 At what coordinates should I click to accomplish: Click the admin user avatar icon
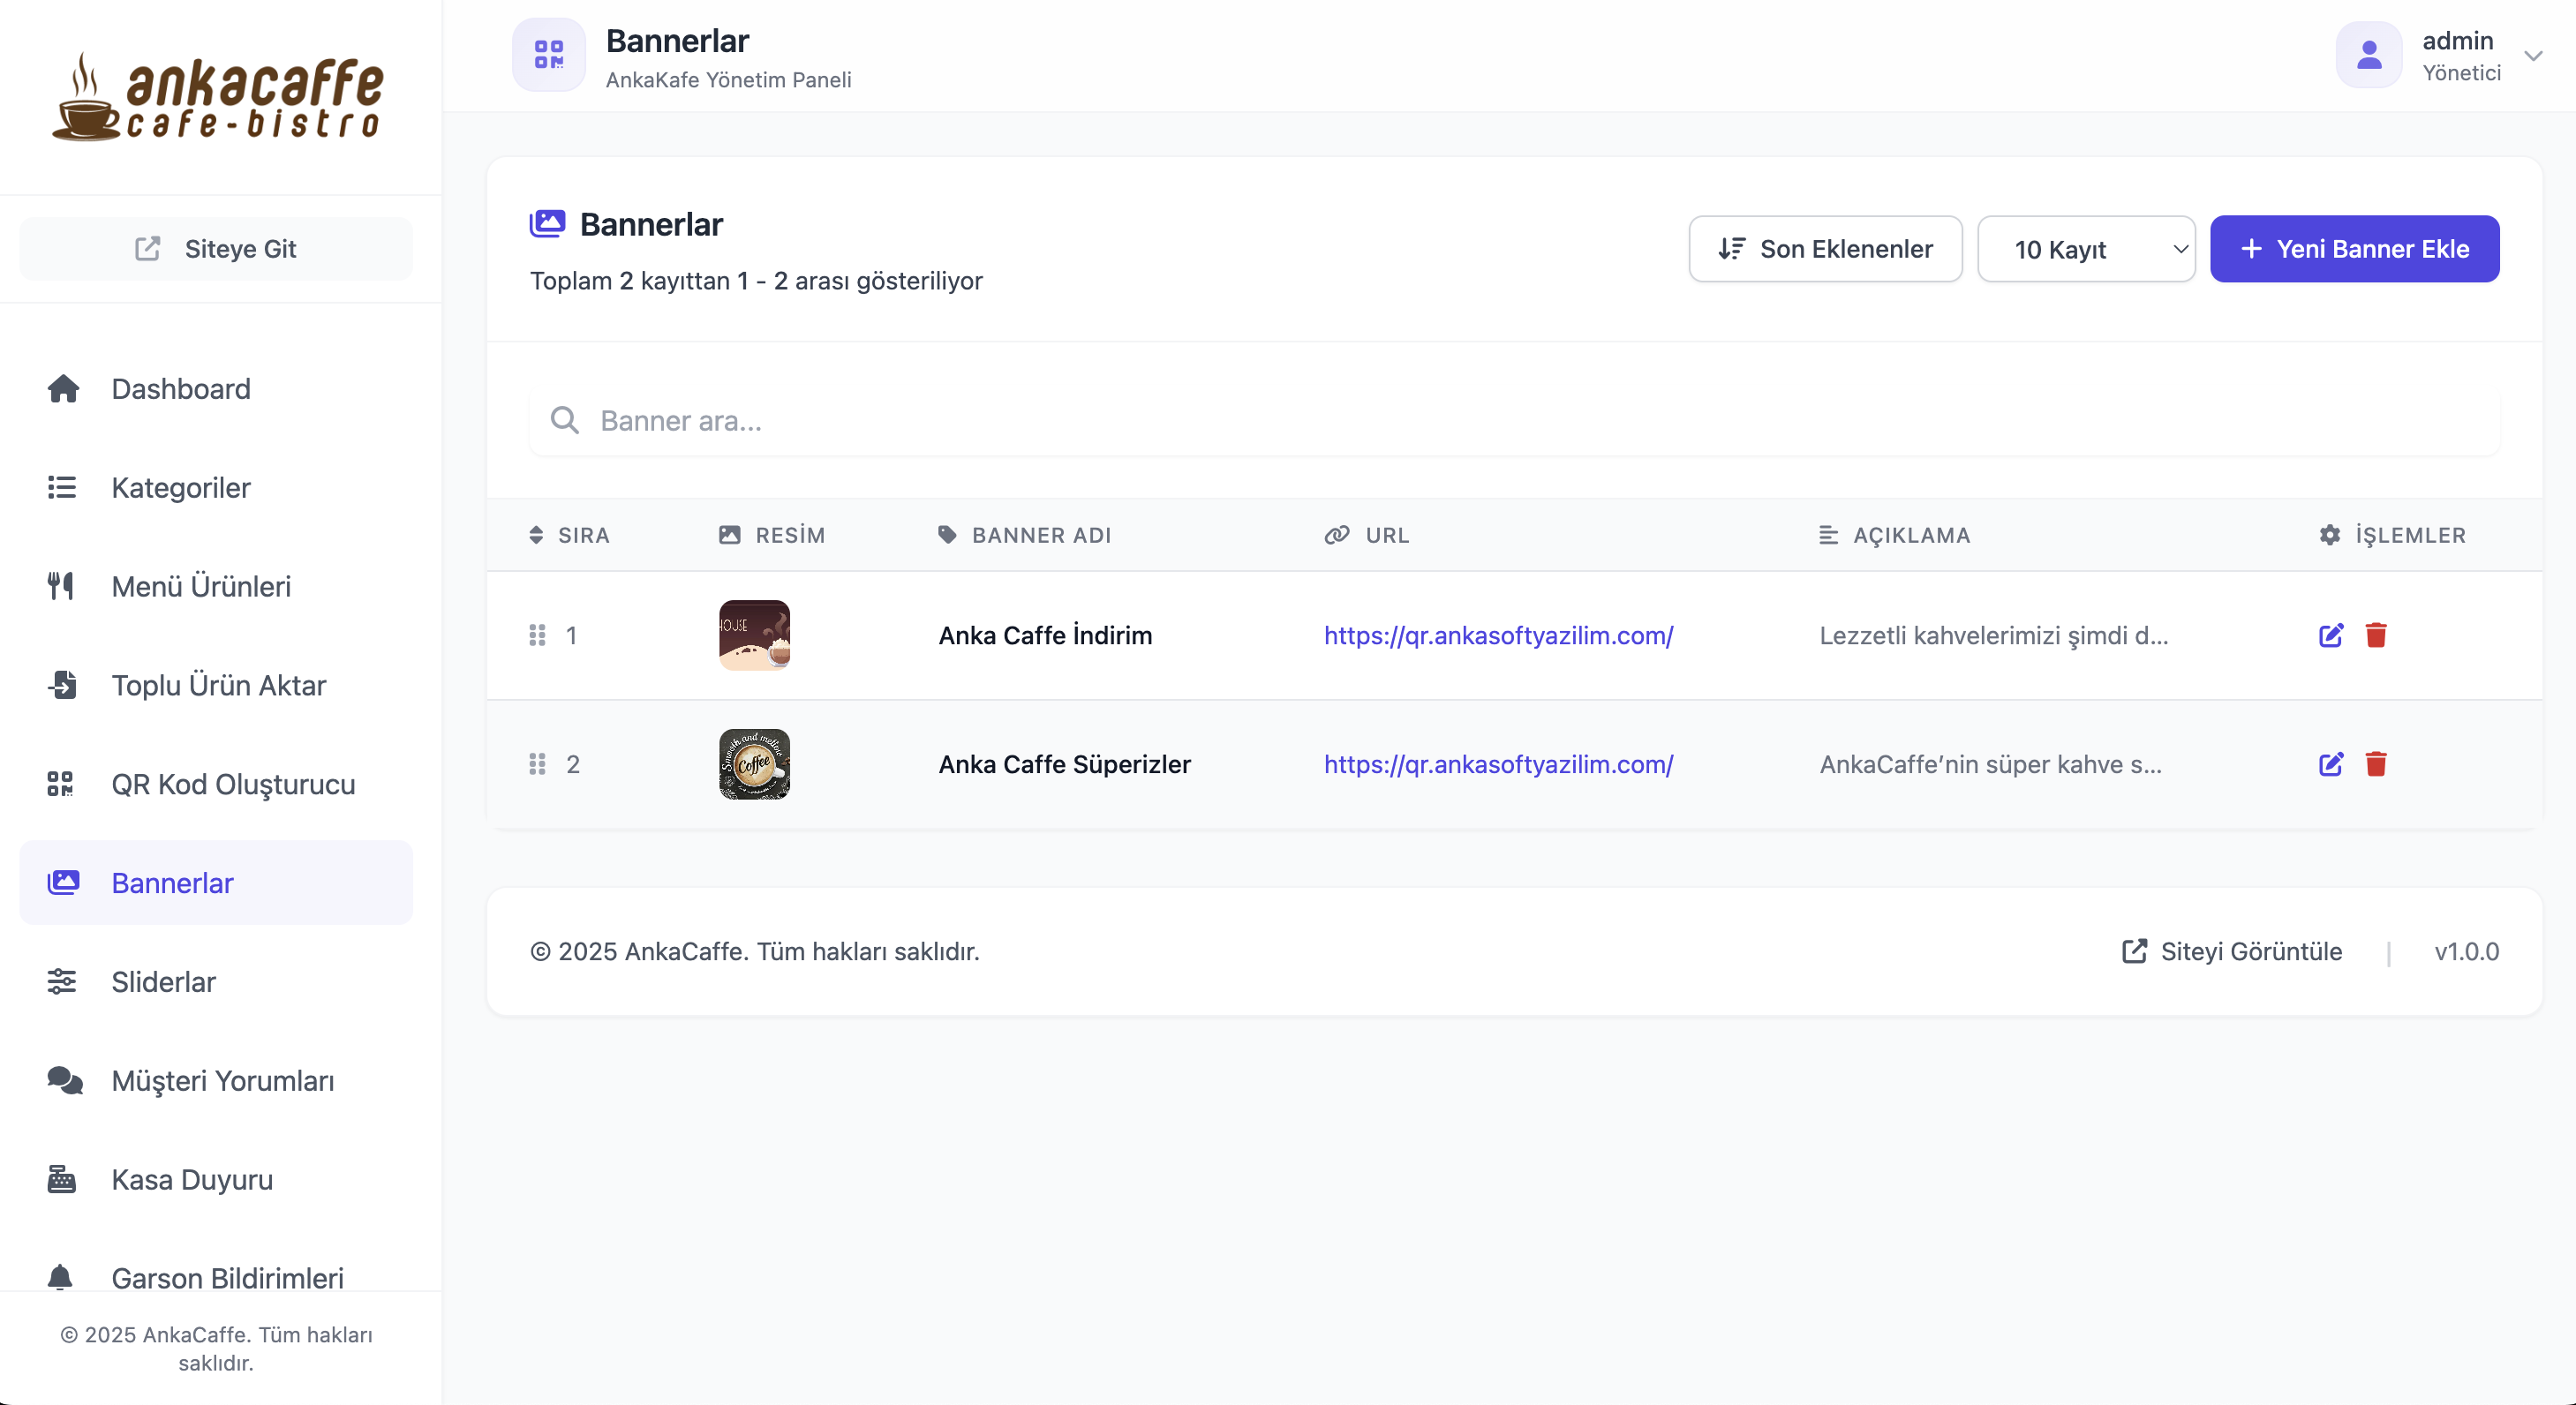tap(2369, 55)
